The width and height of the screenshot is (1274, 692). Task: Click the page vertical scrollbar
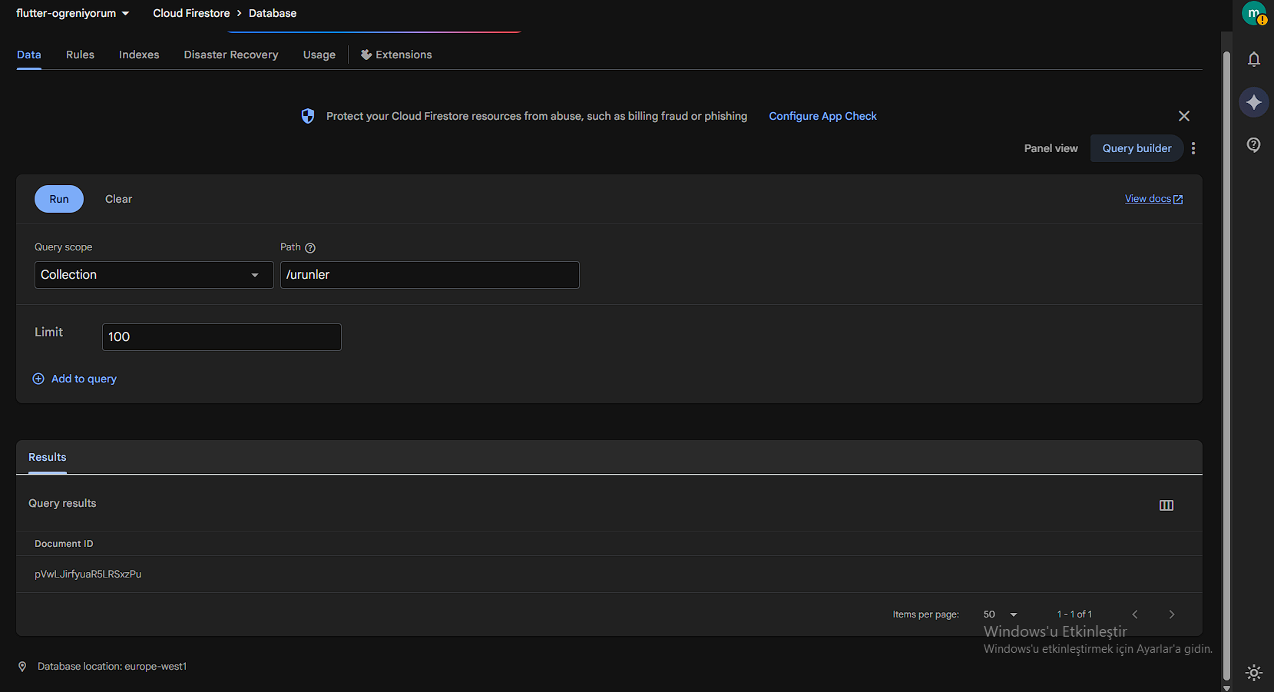(x=1226, y=366)
